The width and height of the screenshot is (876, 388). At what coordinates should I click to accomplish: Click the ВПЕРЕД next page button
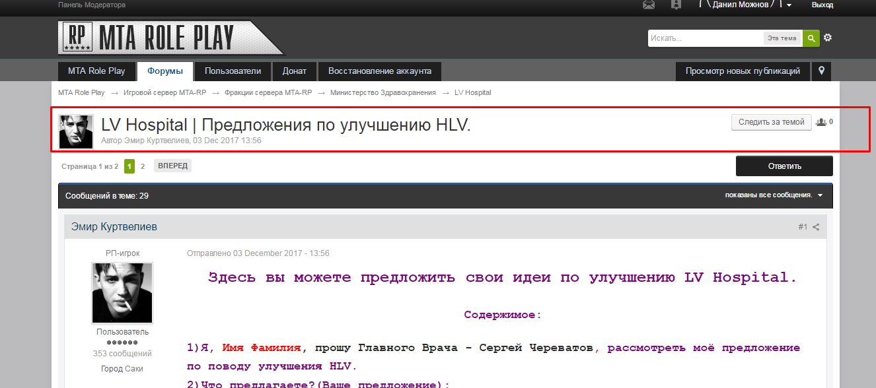(x=172, y=166)
